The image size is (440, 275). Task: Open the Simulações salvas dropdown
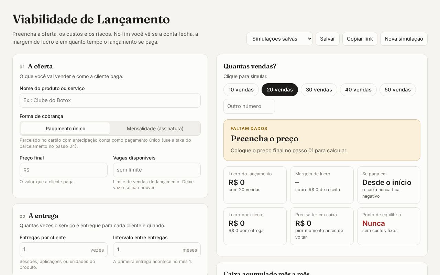279,39
